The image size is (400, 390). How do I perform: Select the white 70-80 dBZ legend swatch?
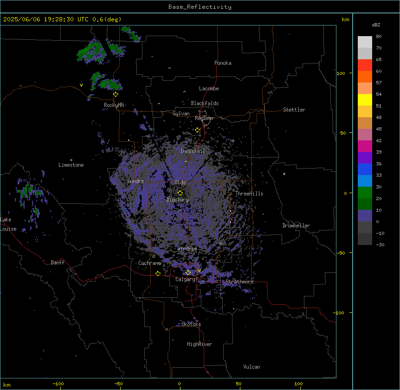click(x=365, y=42)
